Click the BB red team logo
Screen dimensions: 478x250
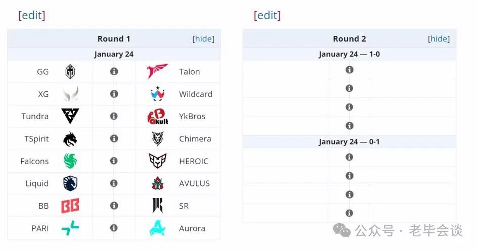point(70,206)
